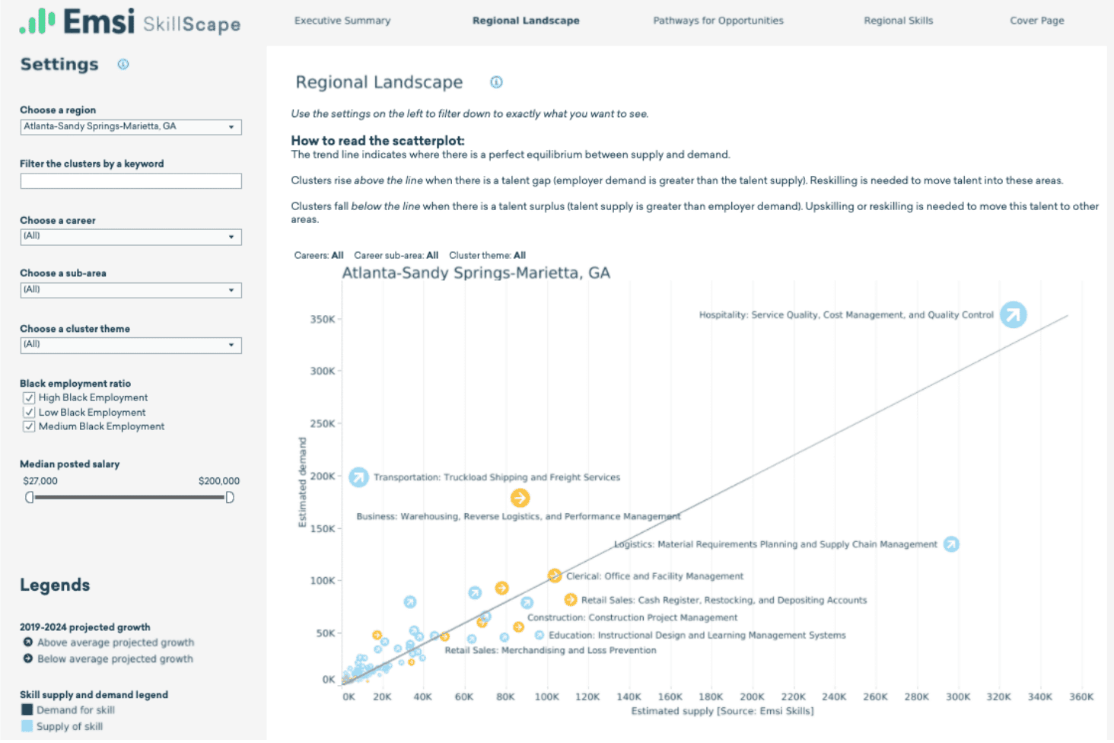Toggle the Low Black Employment checkbox
The height and width of the screenshot is (743, 1114).
click(x=29, y=413)
